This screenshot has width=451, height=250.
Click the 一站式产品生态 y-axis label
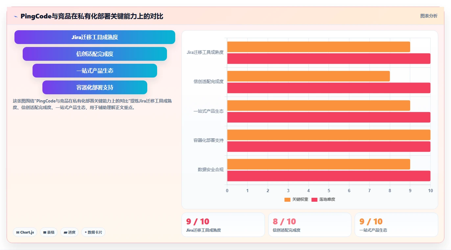208,111
